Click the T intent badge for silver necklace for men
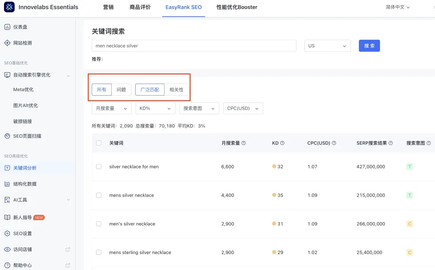435x270 pixels. (410, 167)
